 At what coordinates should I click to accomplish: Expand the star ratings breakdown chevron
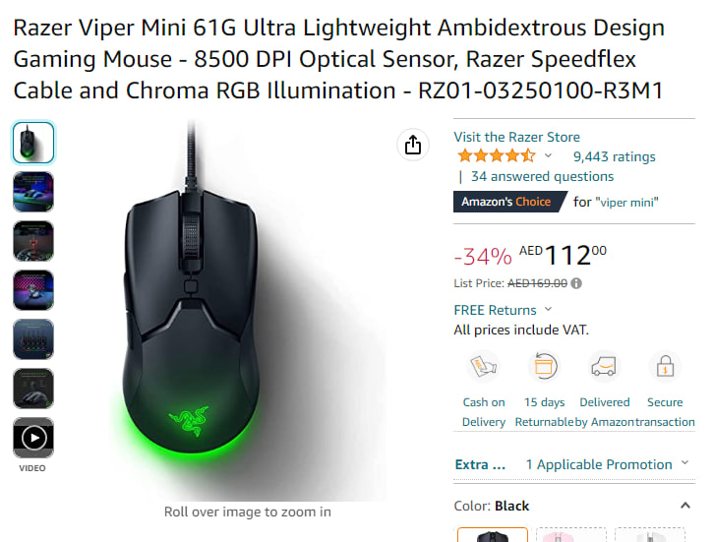(548, 156)
